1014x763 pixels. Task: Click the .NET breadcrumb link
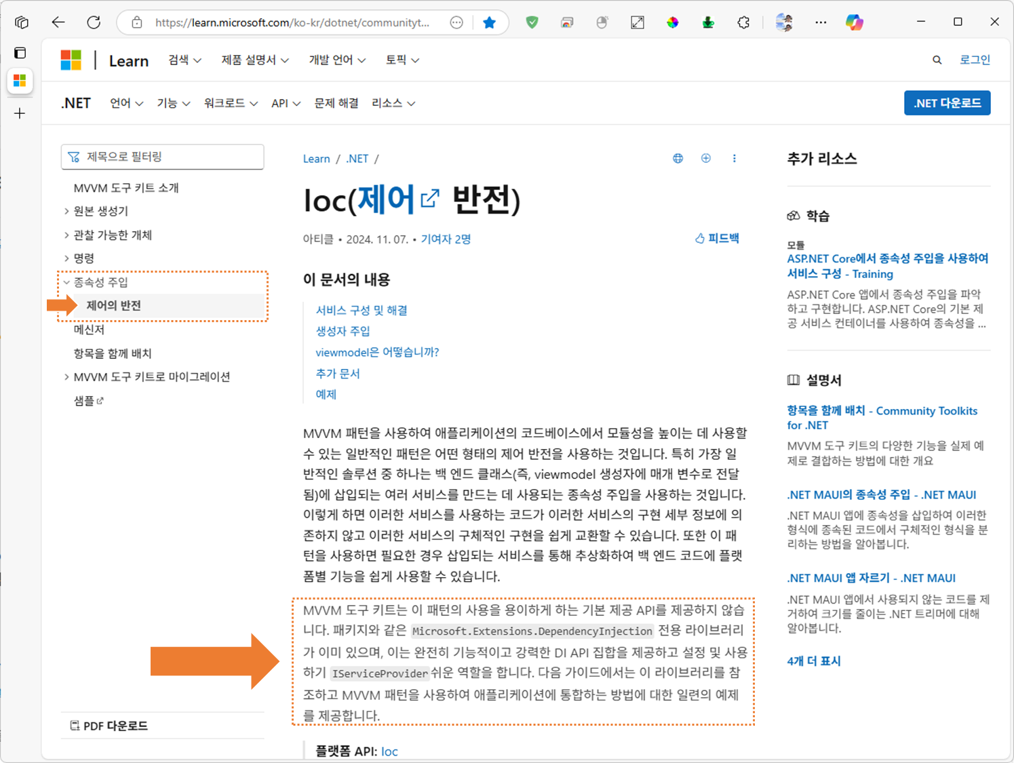(x=357, y=159)
